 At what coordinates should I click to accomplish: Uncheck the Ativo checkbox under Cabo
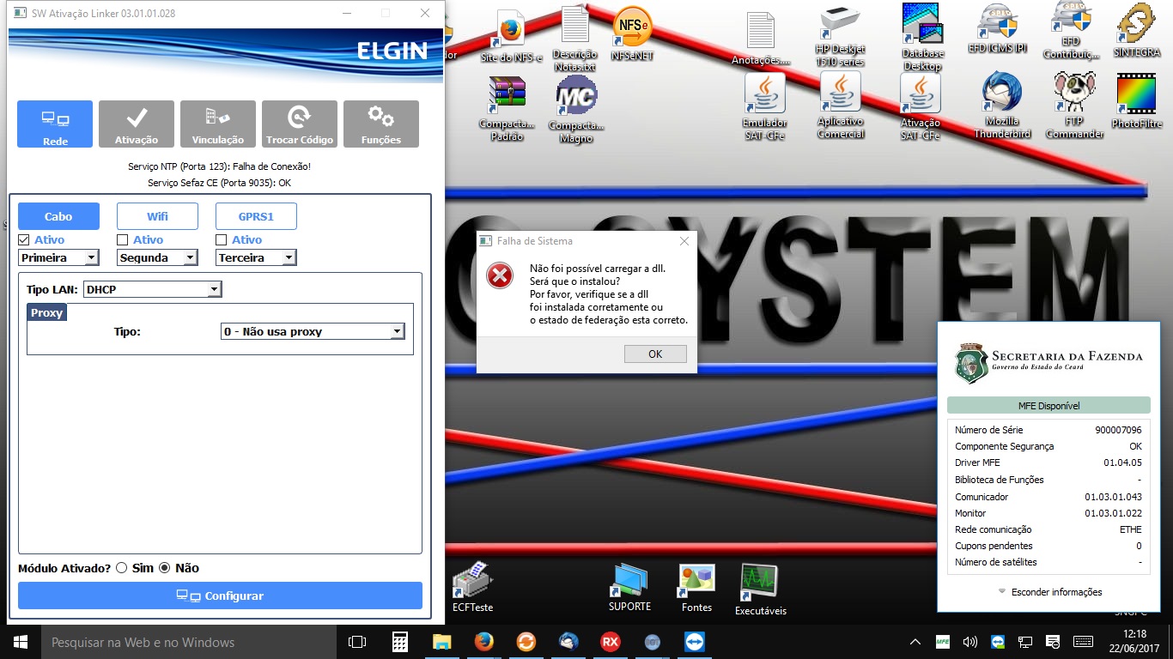(24, 239)
